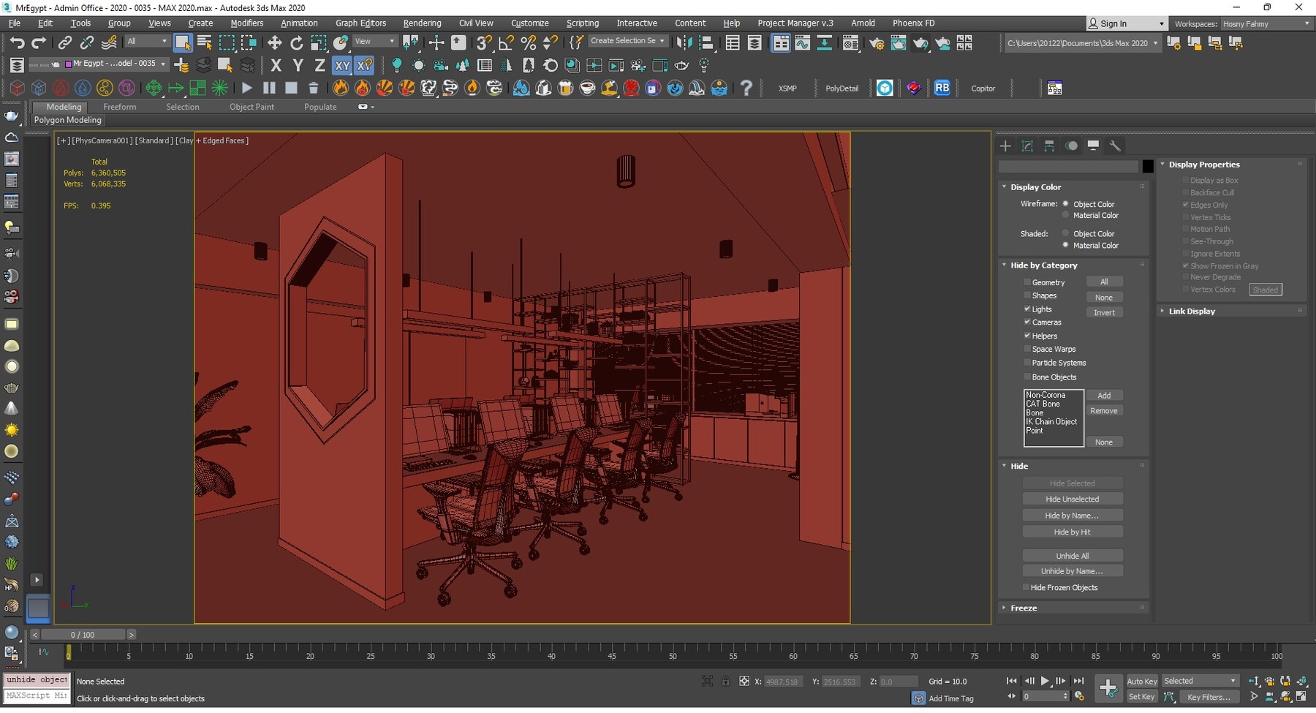Activate the Select and Rotate tool
Screen dimensions: 1316x713
(x=296, y=42)
